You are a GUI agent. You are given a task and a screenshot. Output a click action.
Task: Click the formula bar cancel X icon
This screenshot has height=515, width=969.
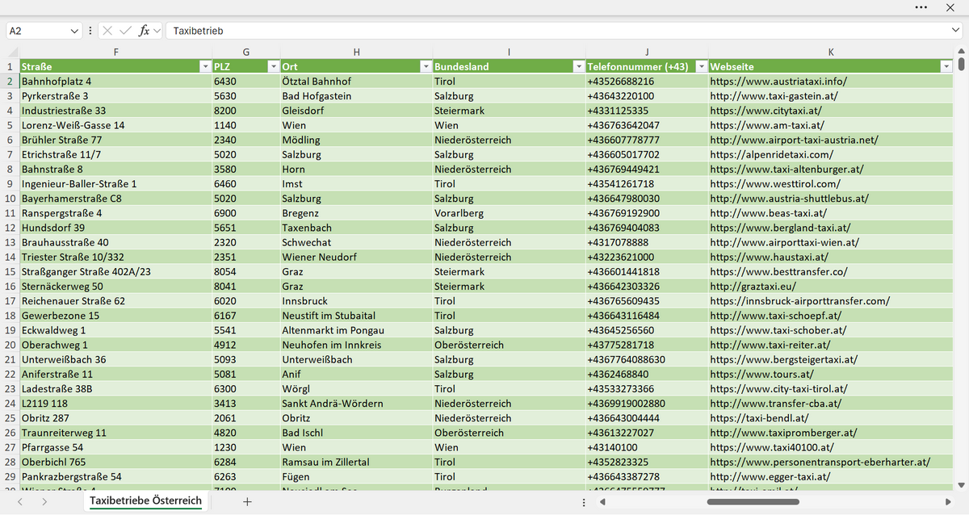(109, 31)
